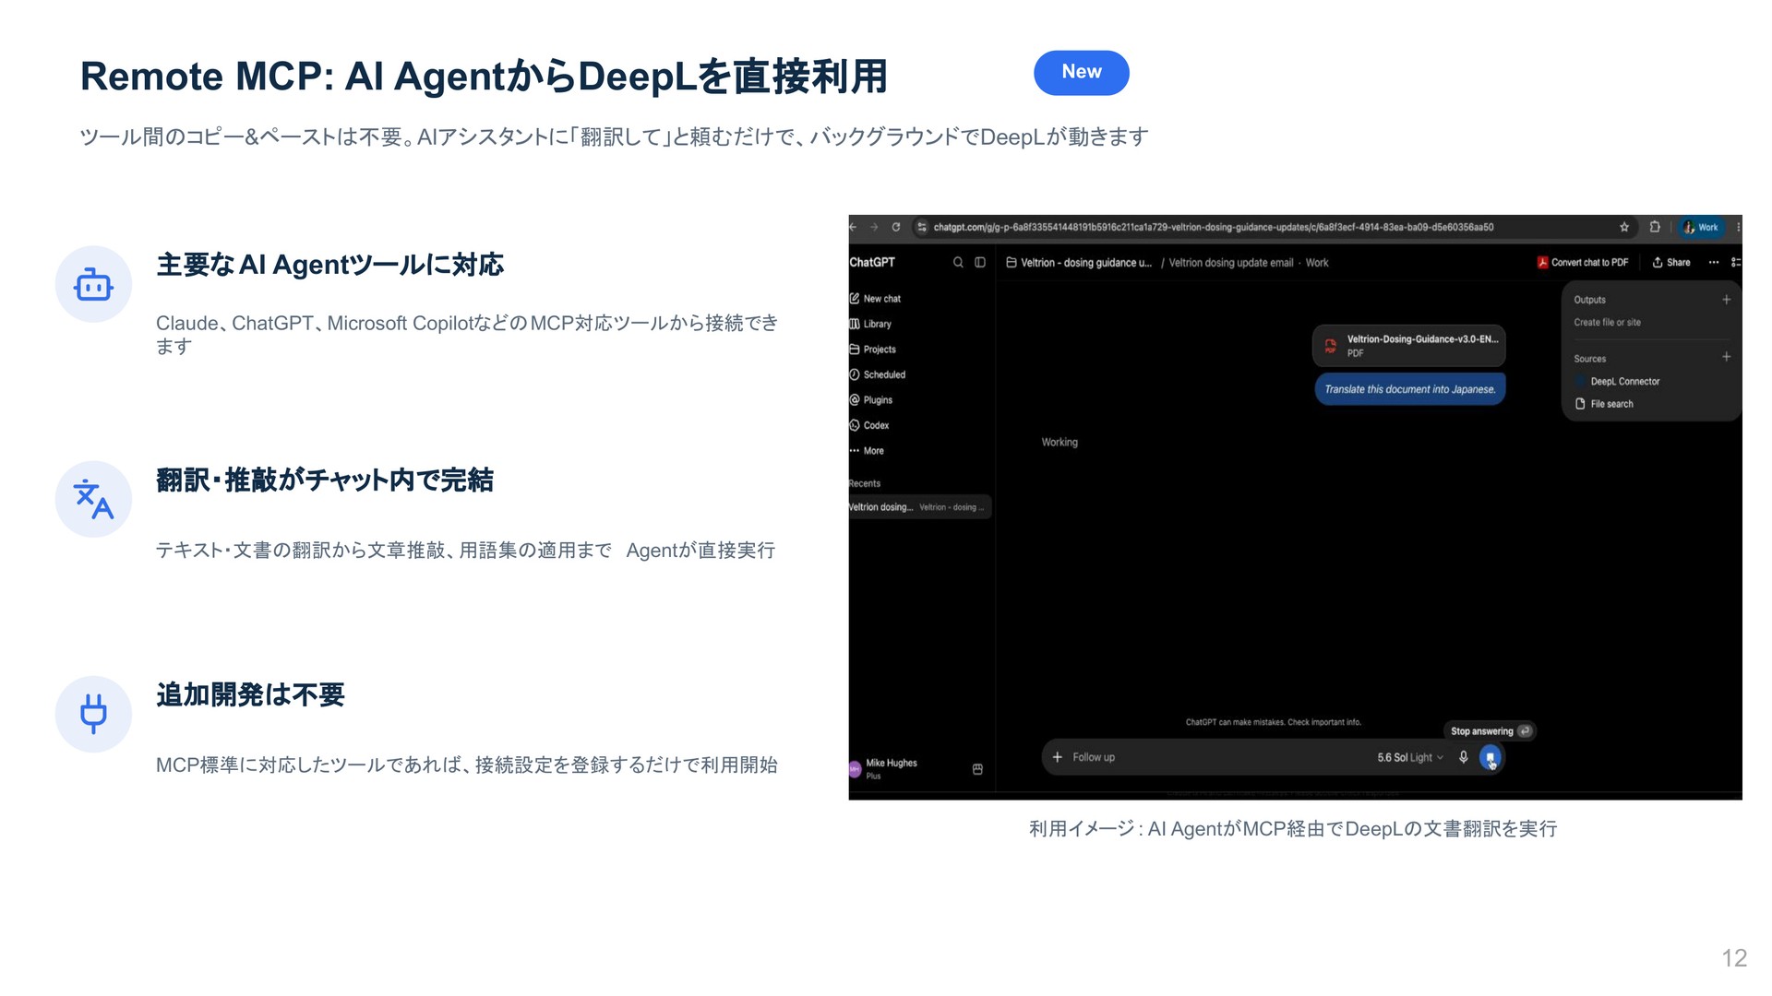Open the 5.6 Sol Light model dropdown
The width and height of the screenshot is (1772, 996).
[x=1410, y=758]
